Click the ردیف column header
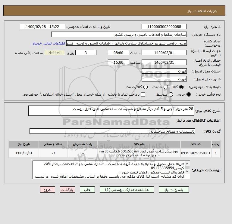232x224 pixels. (x=216, y=144)
